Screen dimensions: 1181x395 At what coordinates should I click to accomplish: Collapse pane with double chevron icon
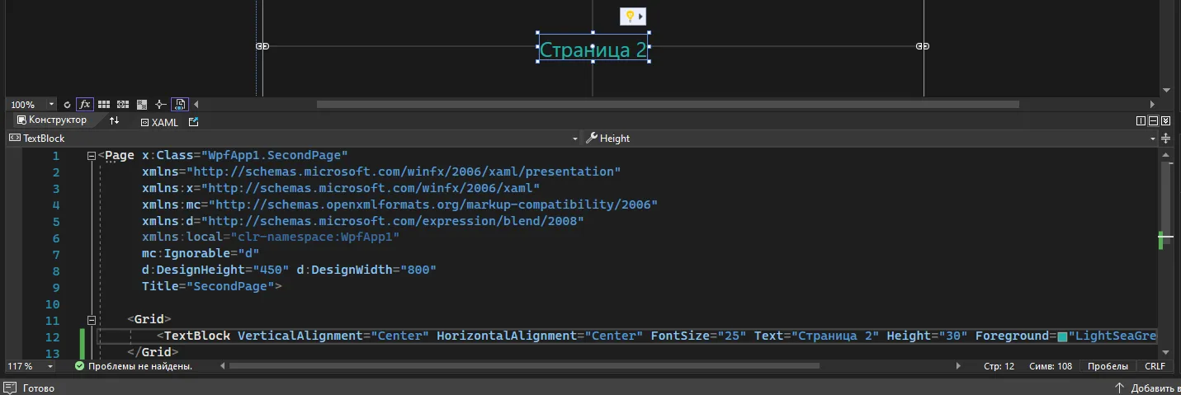tap(1165, 121)
